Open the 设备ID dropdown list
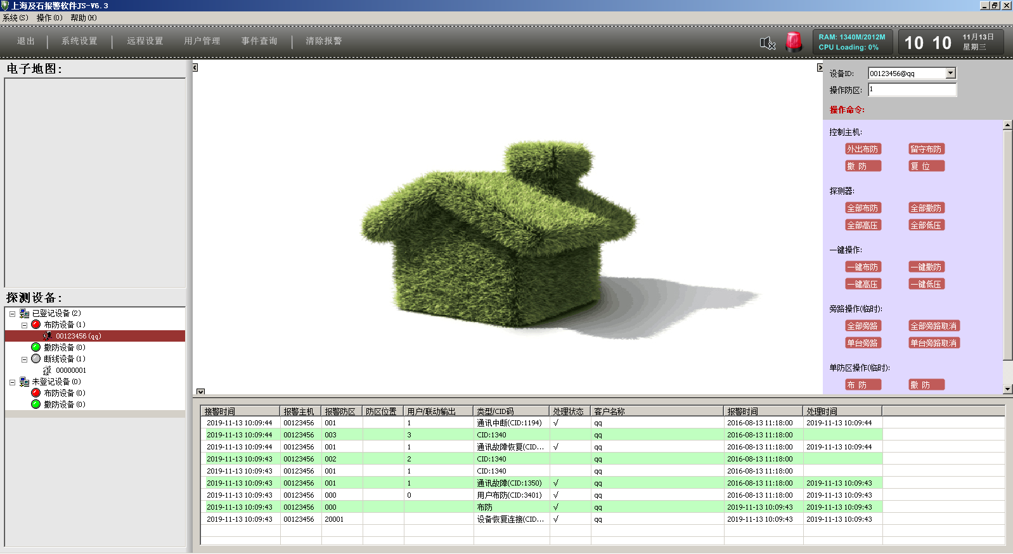The height and width of the screenshot is (554, 1013). click(x=950, y=74)
